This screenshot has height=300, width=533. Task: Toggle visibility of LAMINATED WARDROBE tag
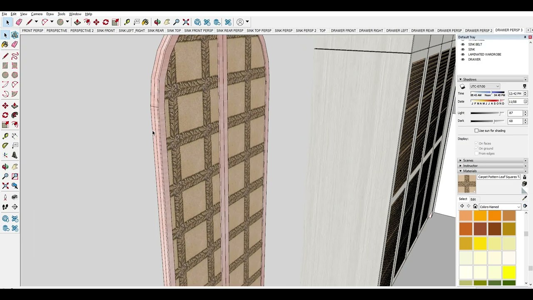[463, 54]
